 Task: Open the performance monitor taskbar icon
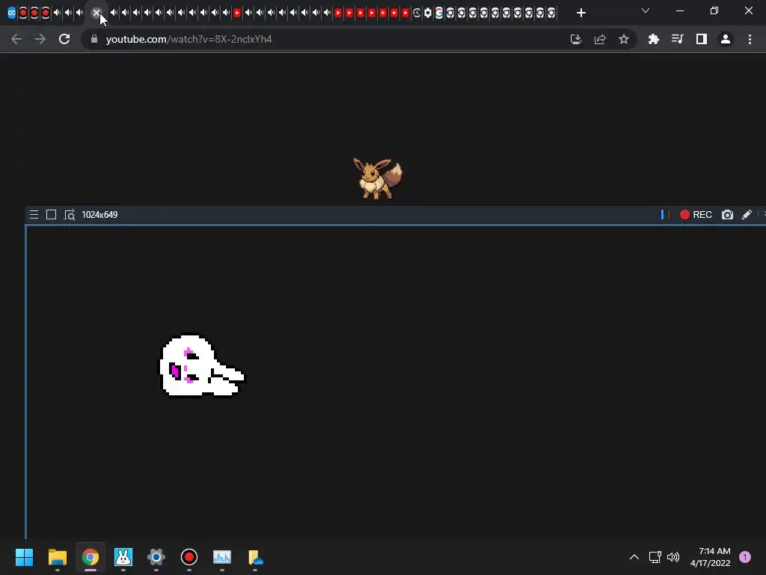[x=222, y=557]
